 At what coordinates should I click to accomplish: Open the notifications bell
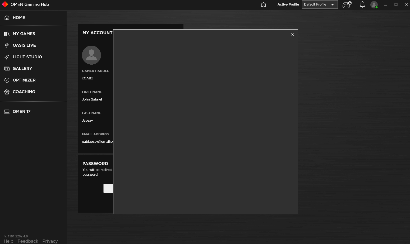coord(362,4)
